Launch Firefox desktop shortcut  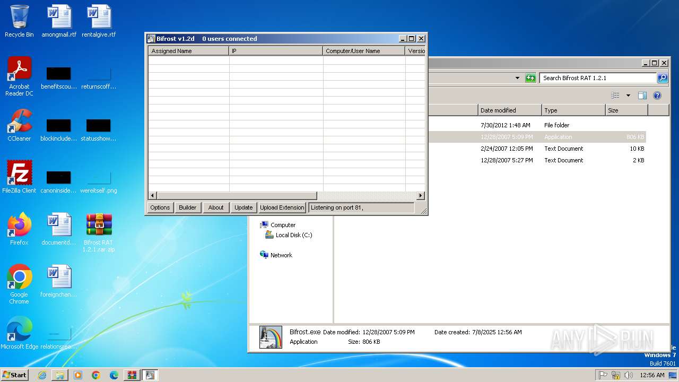pyautogui.click(x=19, y=229)
